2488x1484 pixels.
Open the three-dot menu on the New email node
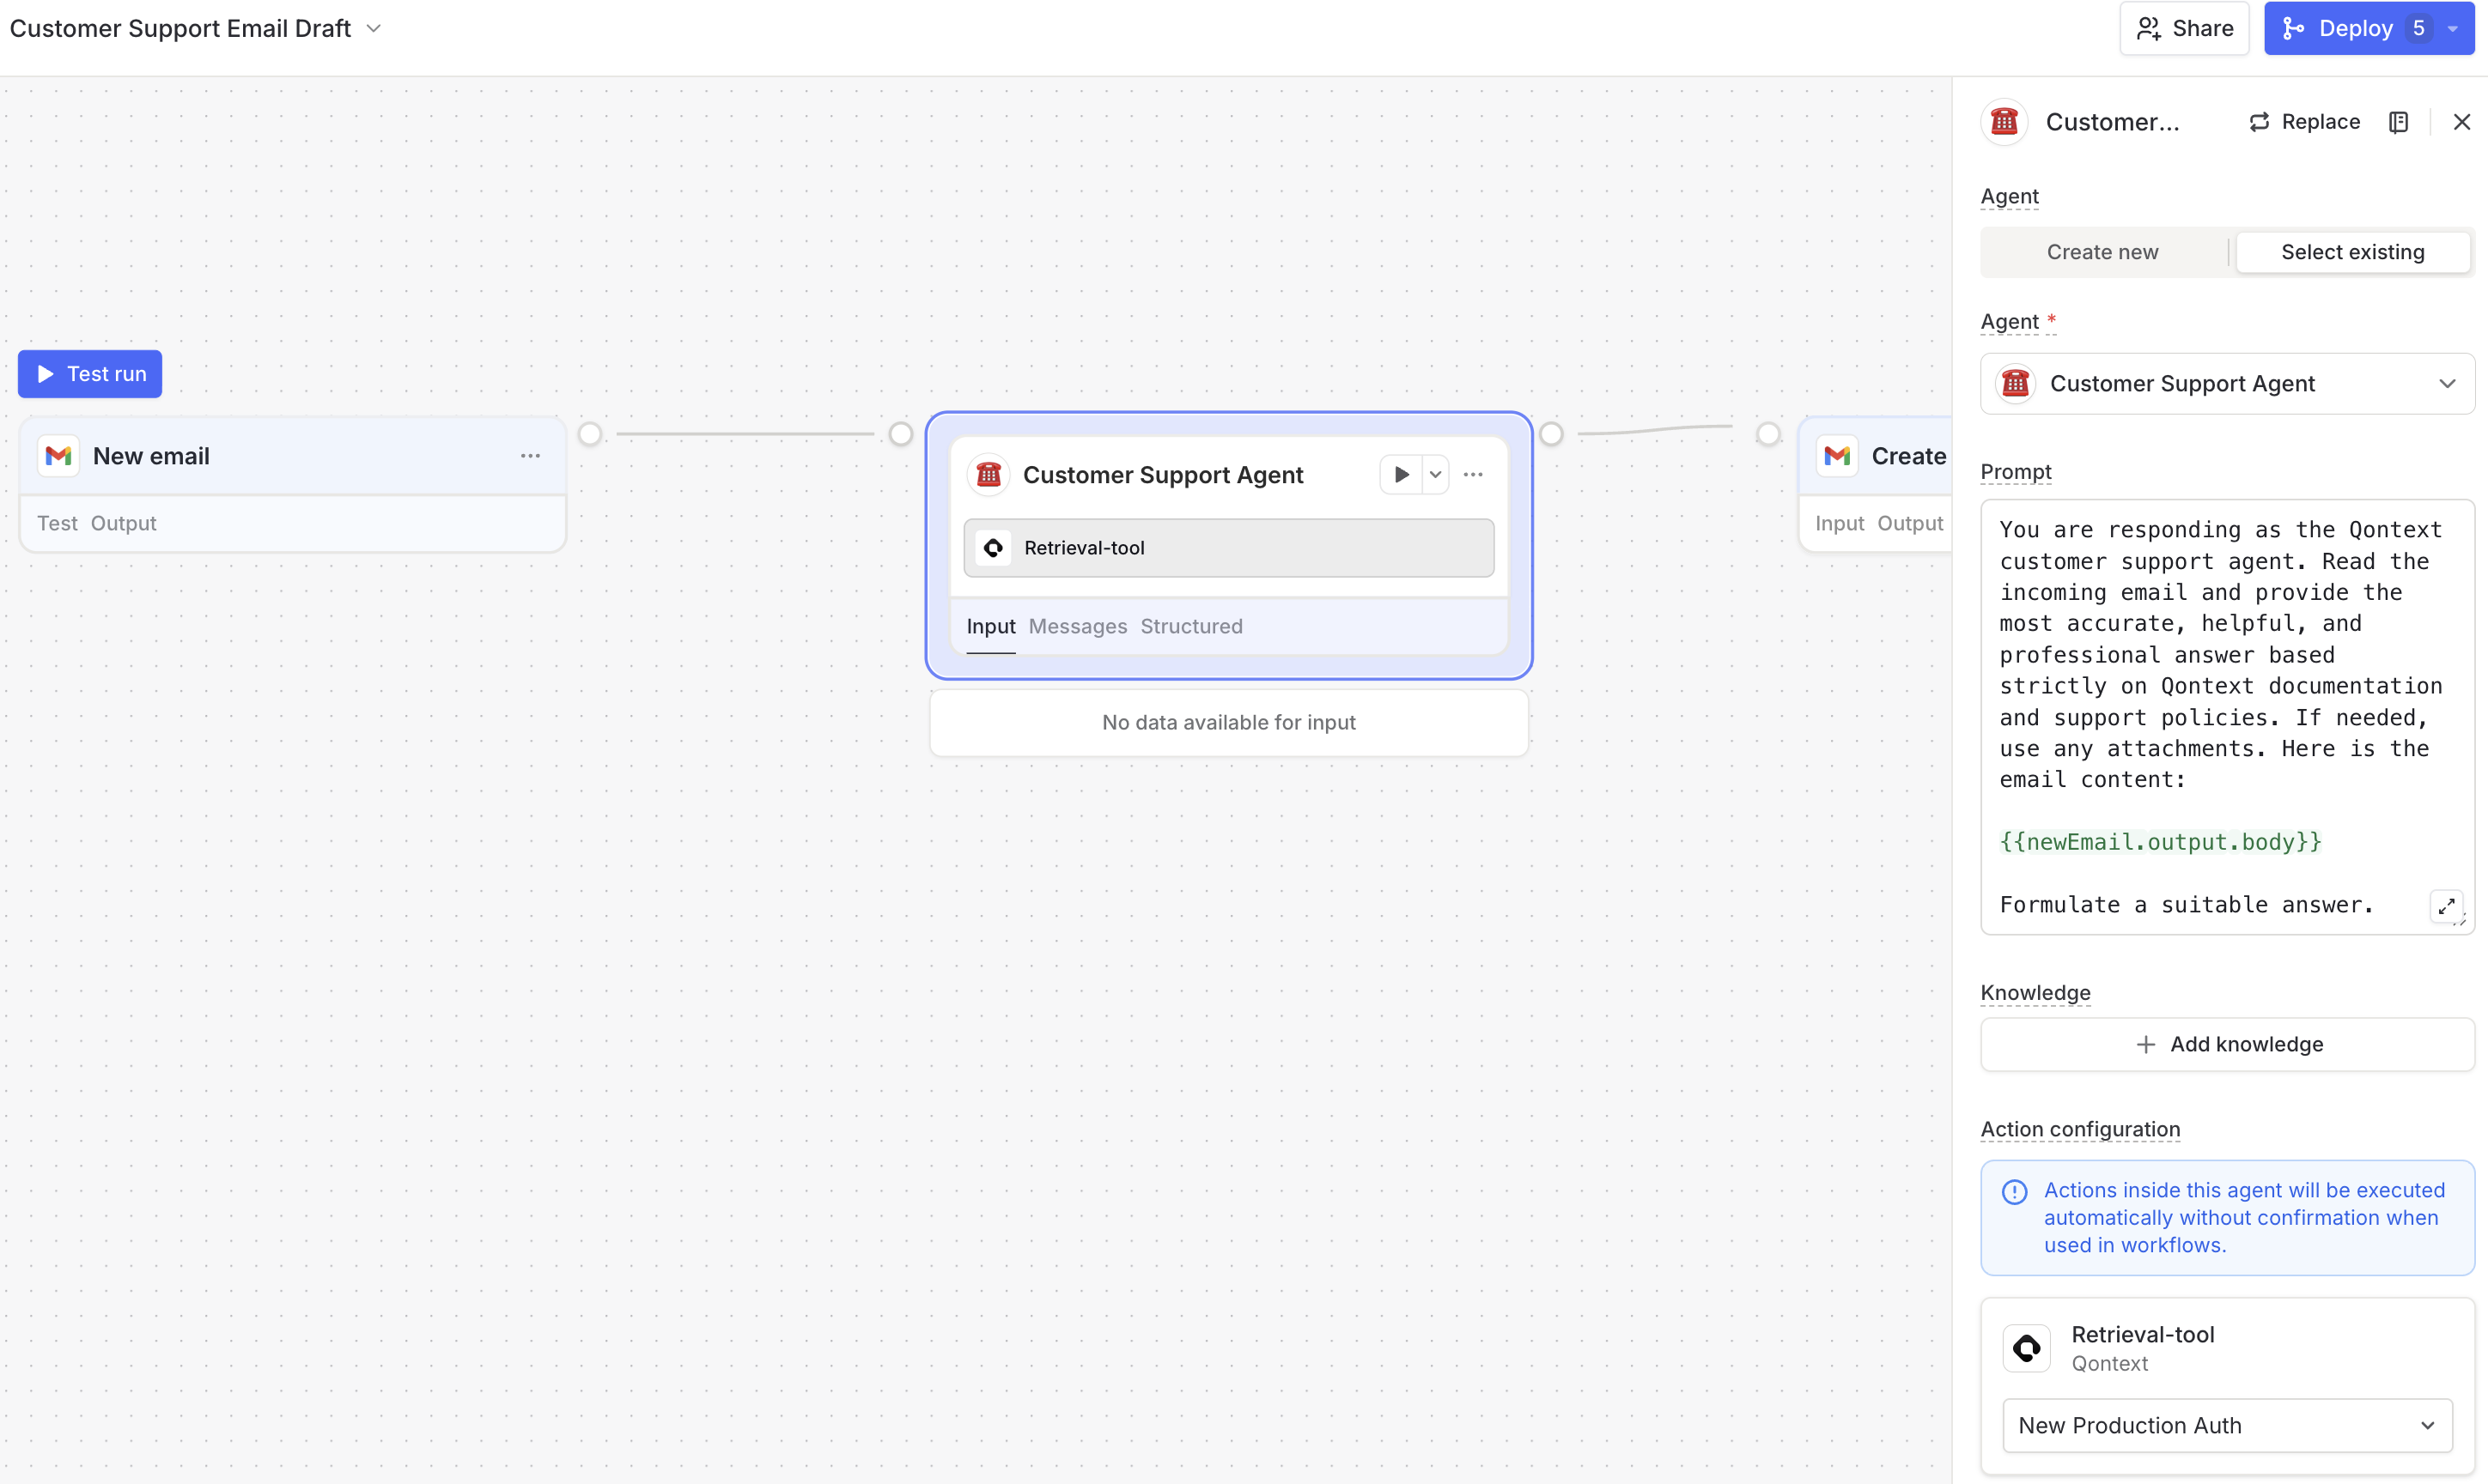(530, 455)
